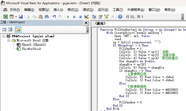Viewport: 186px width, 111px height.
Task: Select VBAProject (gujai.xlsm) in the tree
Action: [x=33, y=36]
